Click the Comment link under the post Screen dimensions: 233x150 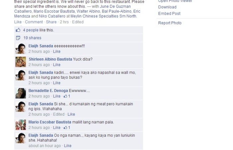pyautogui.click(x=34, y=22)
